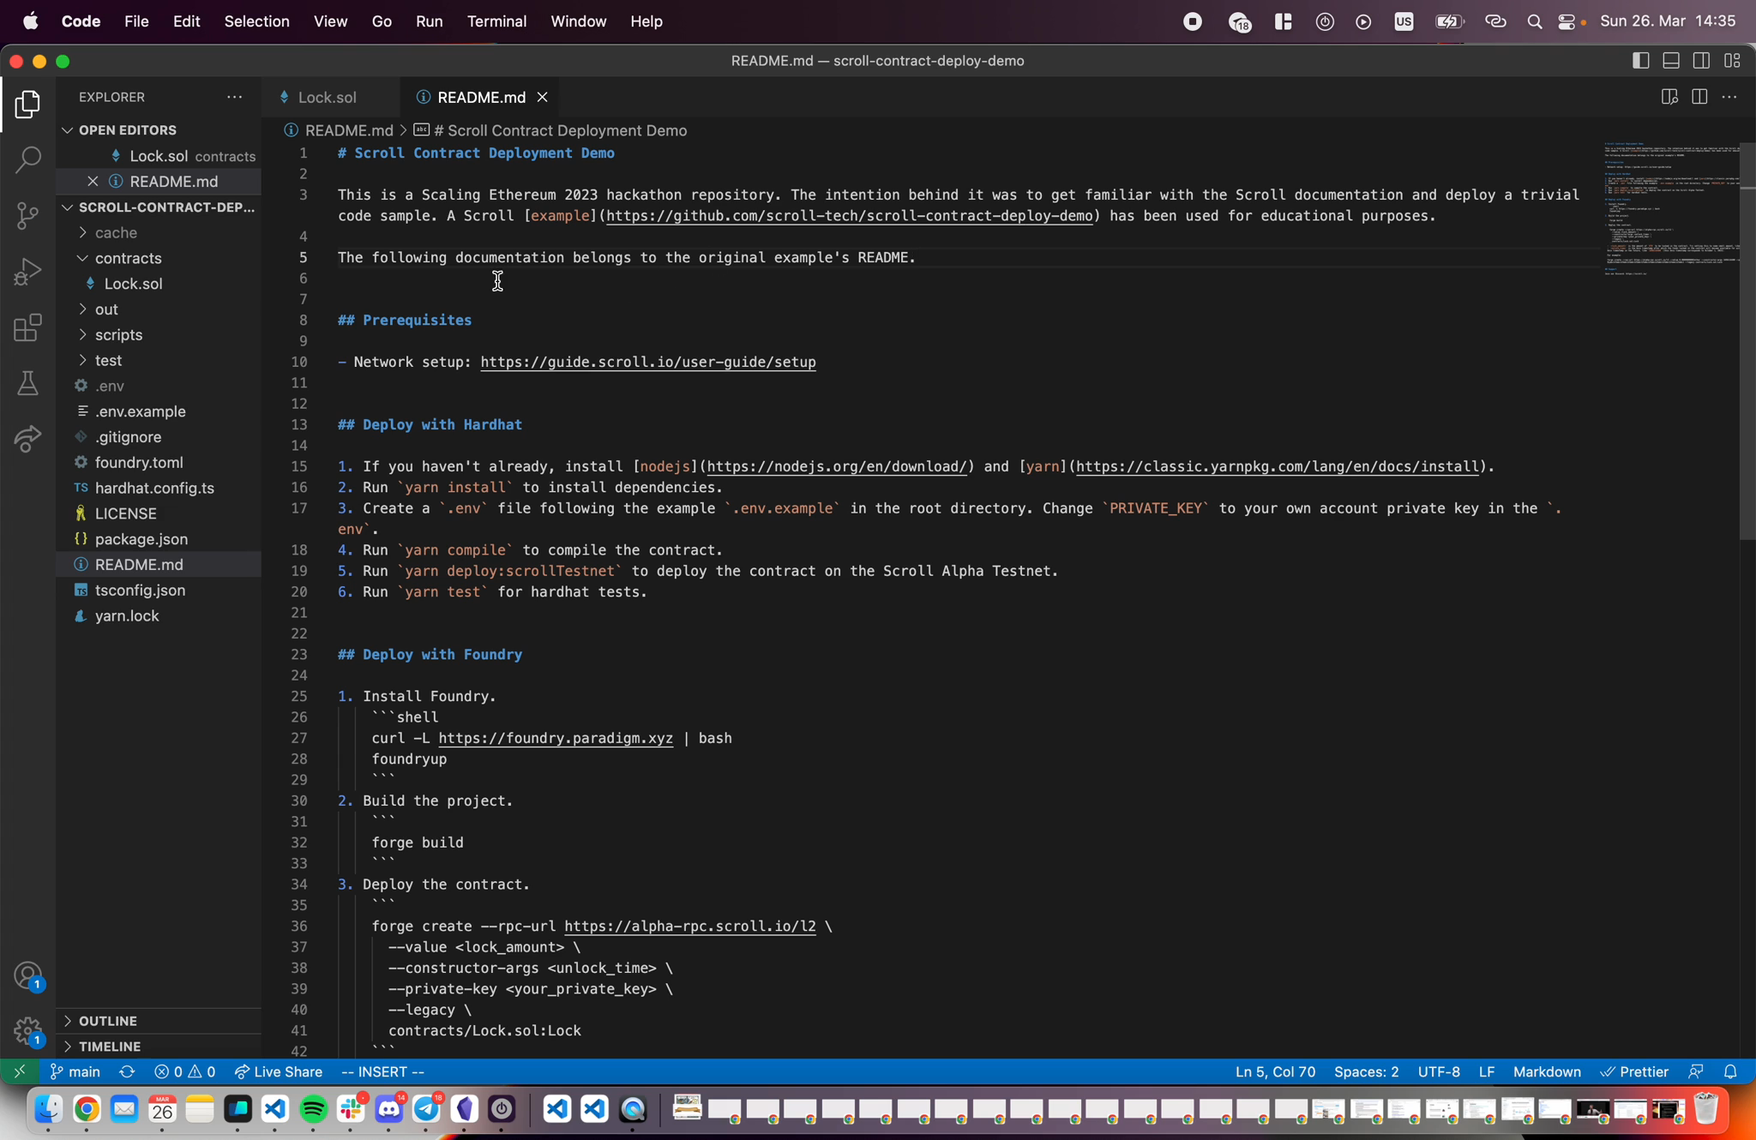
Task: Toggle bottom panel visibility
Action: pos(1671,61)
